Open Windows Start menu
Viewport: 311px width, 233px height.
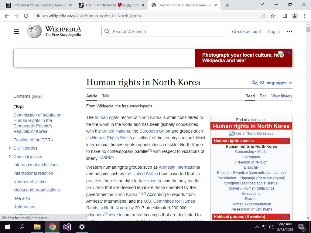(7, 227)
